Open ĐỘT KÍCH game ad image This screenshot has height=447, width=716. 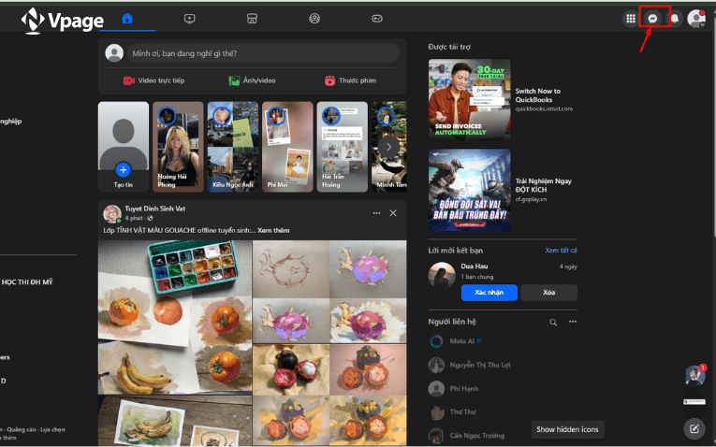tap(470, 190)
